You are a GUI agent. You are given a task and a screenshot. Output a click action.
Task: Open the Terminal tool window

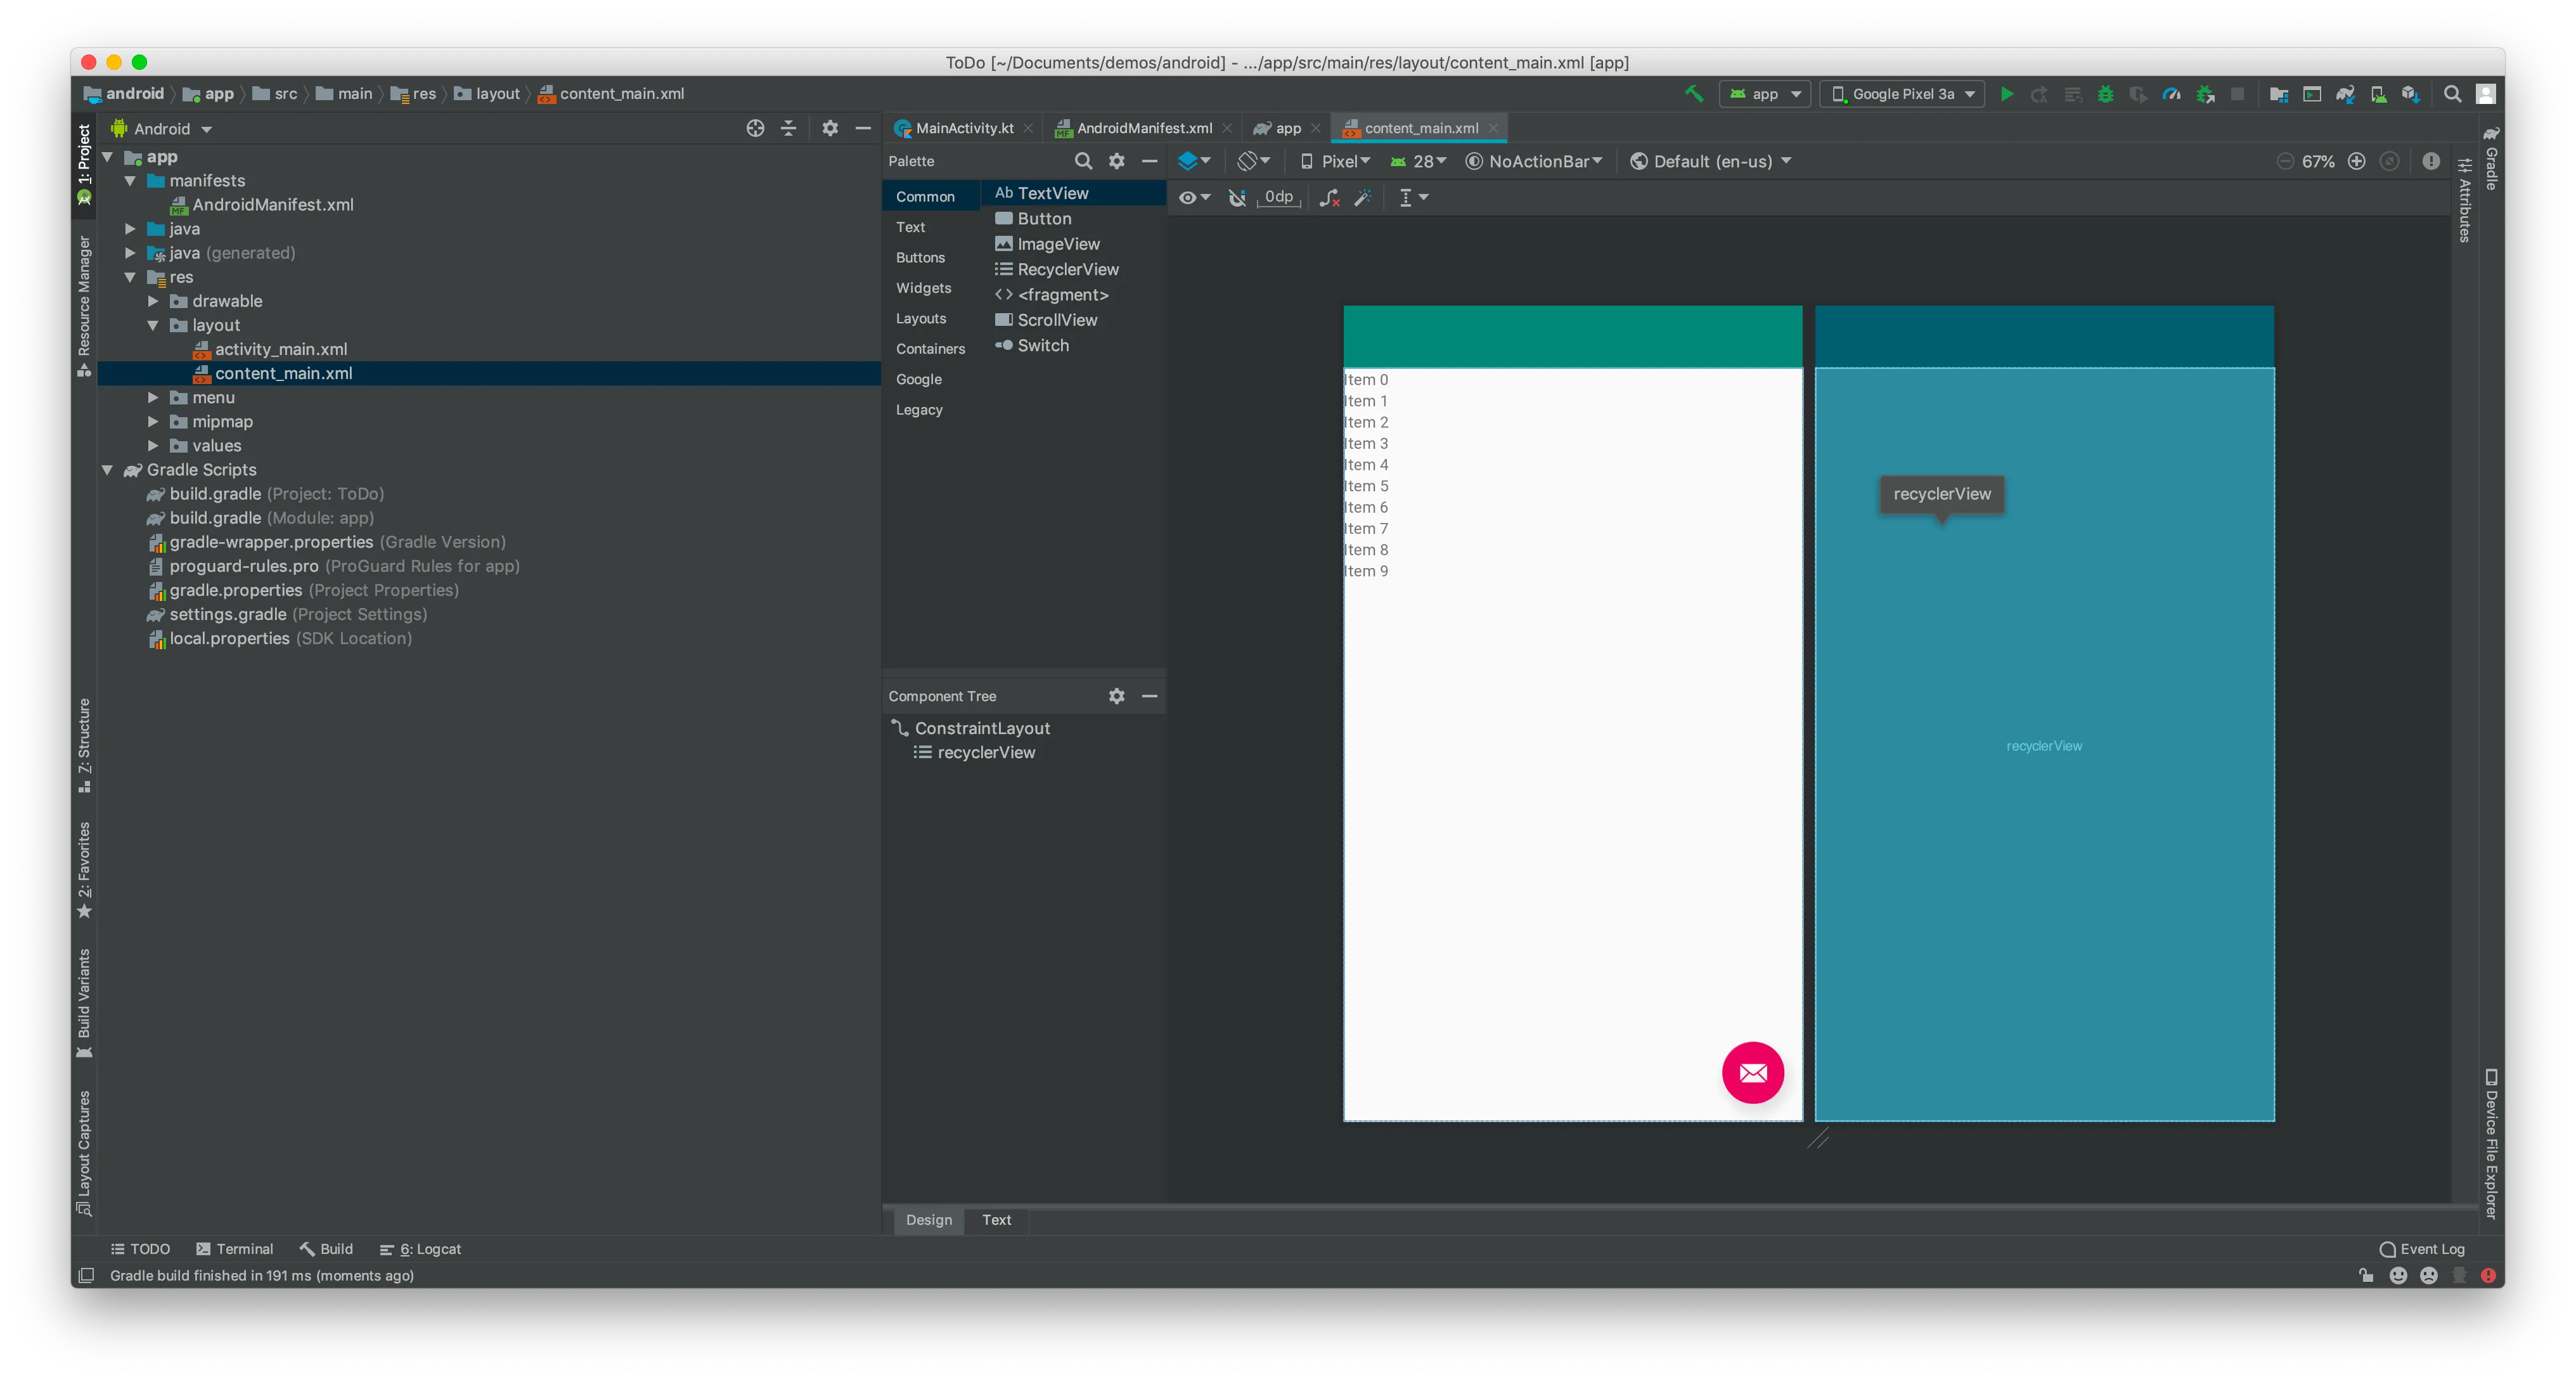235,1249
